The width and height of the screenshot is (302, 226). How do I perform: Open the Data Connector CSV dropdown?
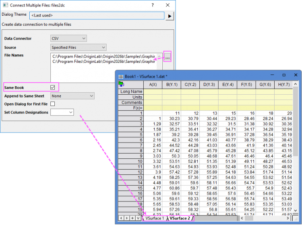(68, 38)
